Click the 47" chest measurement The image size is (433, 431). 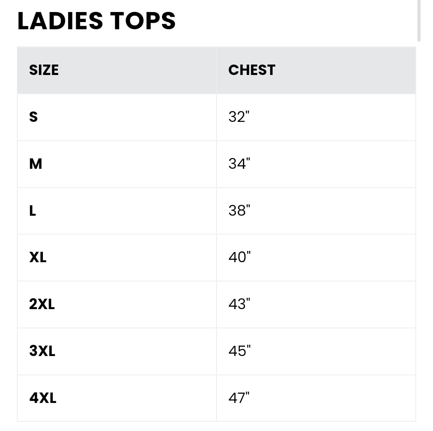point(239,398)
